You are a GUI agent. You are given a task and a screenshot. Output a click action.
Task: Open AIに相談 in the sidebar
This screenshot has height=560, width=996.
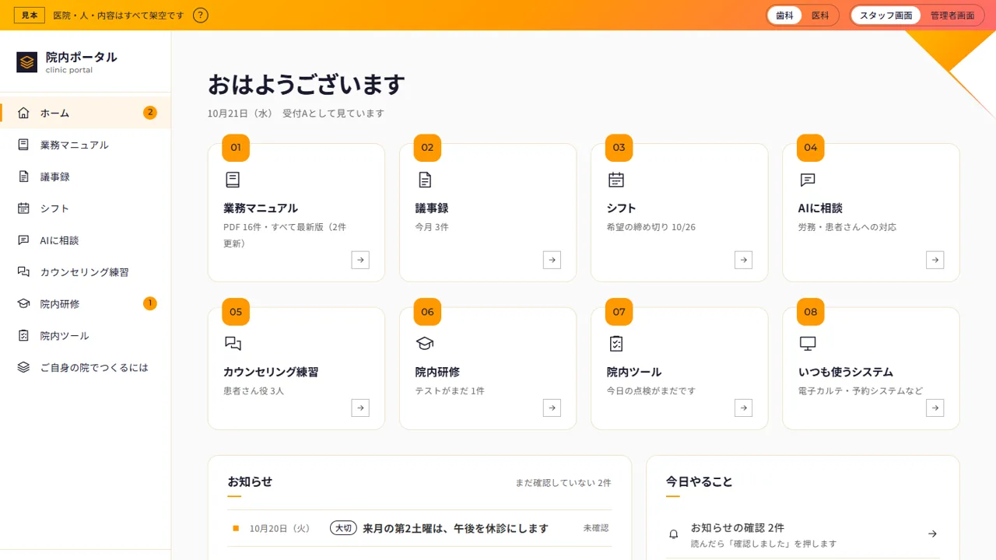(86, 240)
